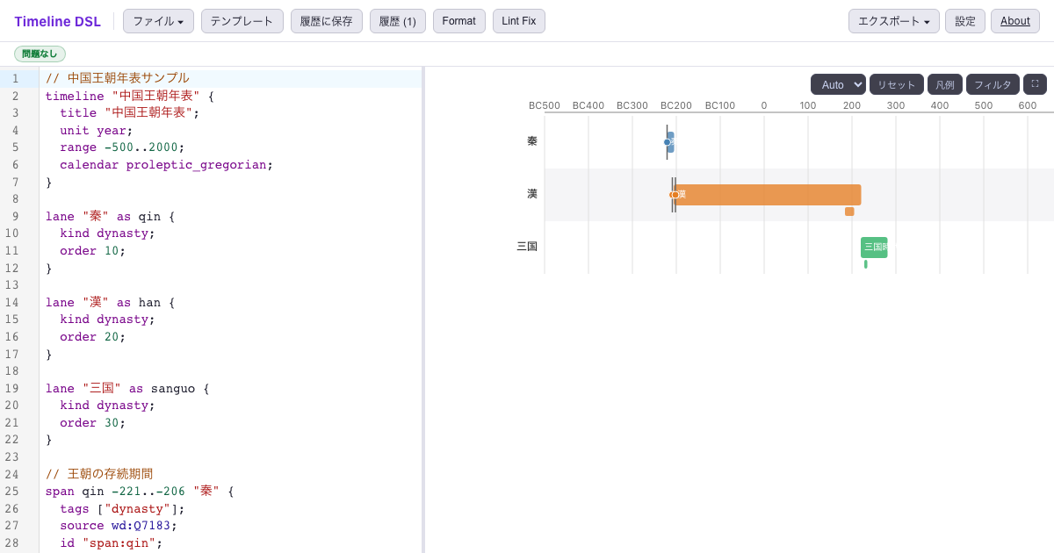Click the axis label 0
1054x553 pixels.
(x=764, y=105)
